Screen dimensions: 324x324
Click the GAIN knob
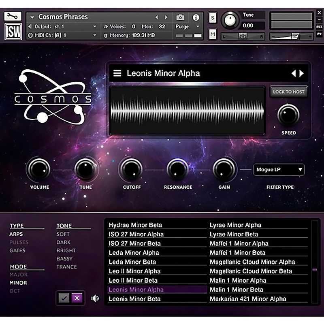[224, 169]
